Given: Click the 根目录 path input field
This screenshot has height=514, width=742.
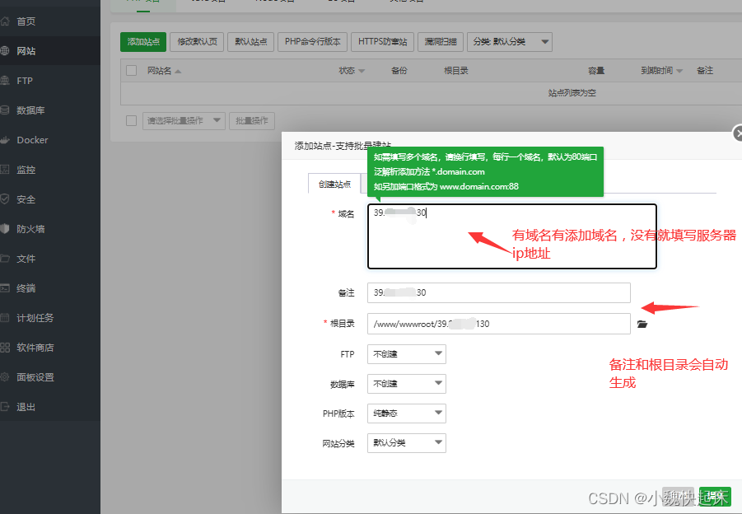Looking at the screenshot, I should [499, 324].
